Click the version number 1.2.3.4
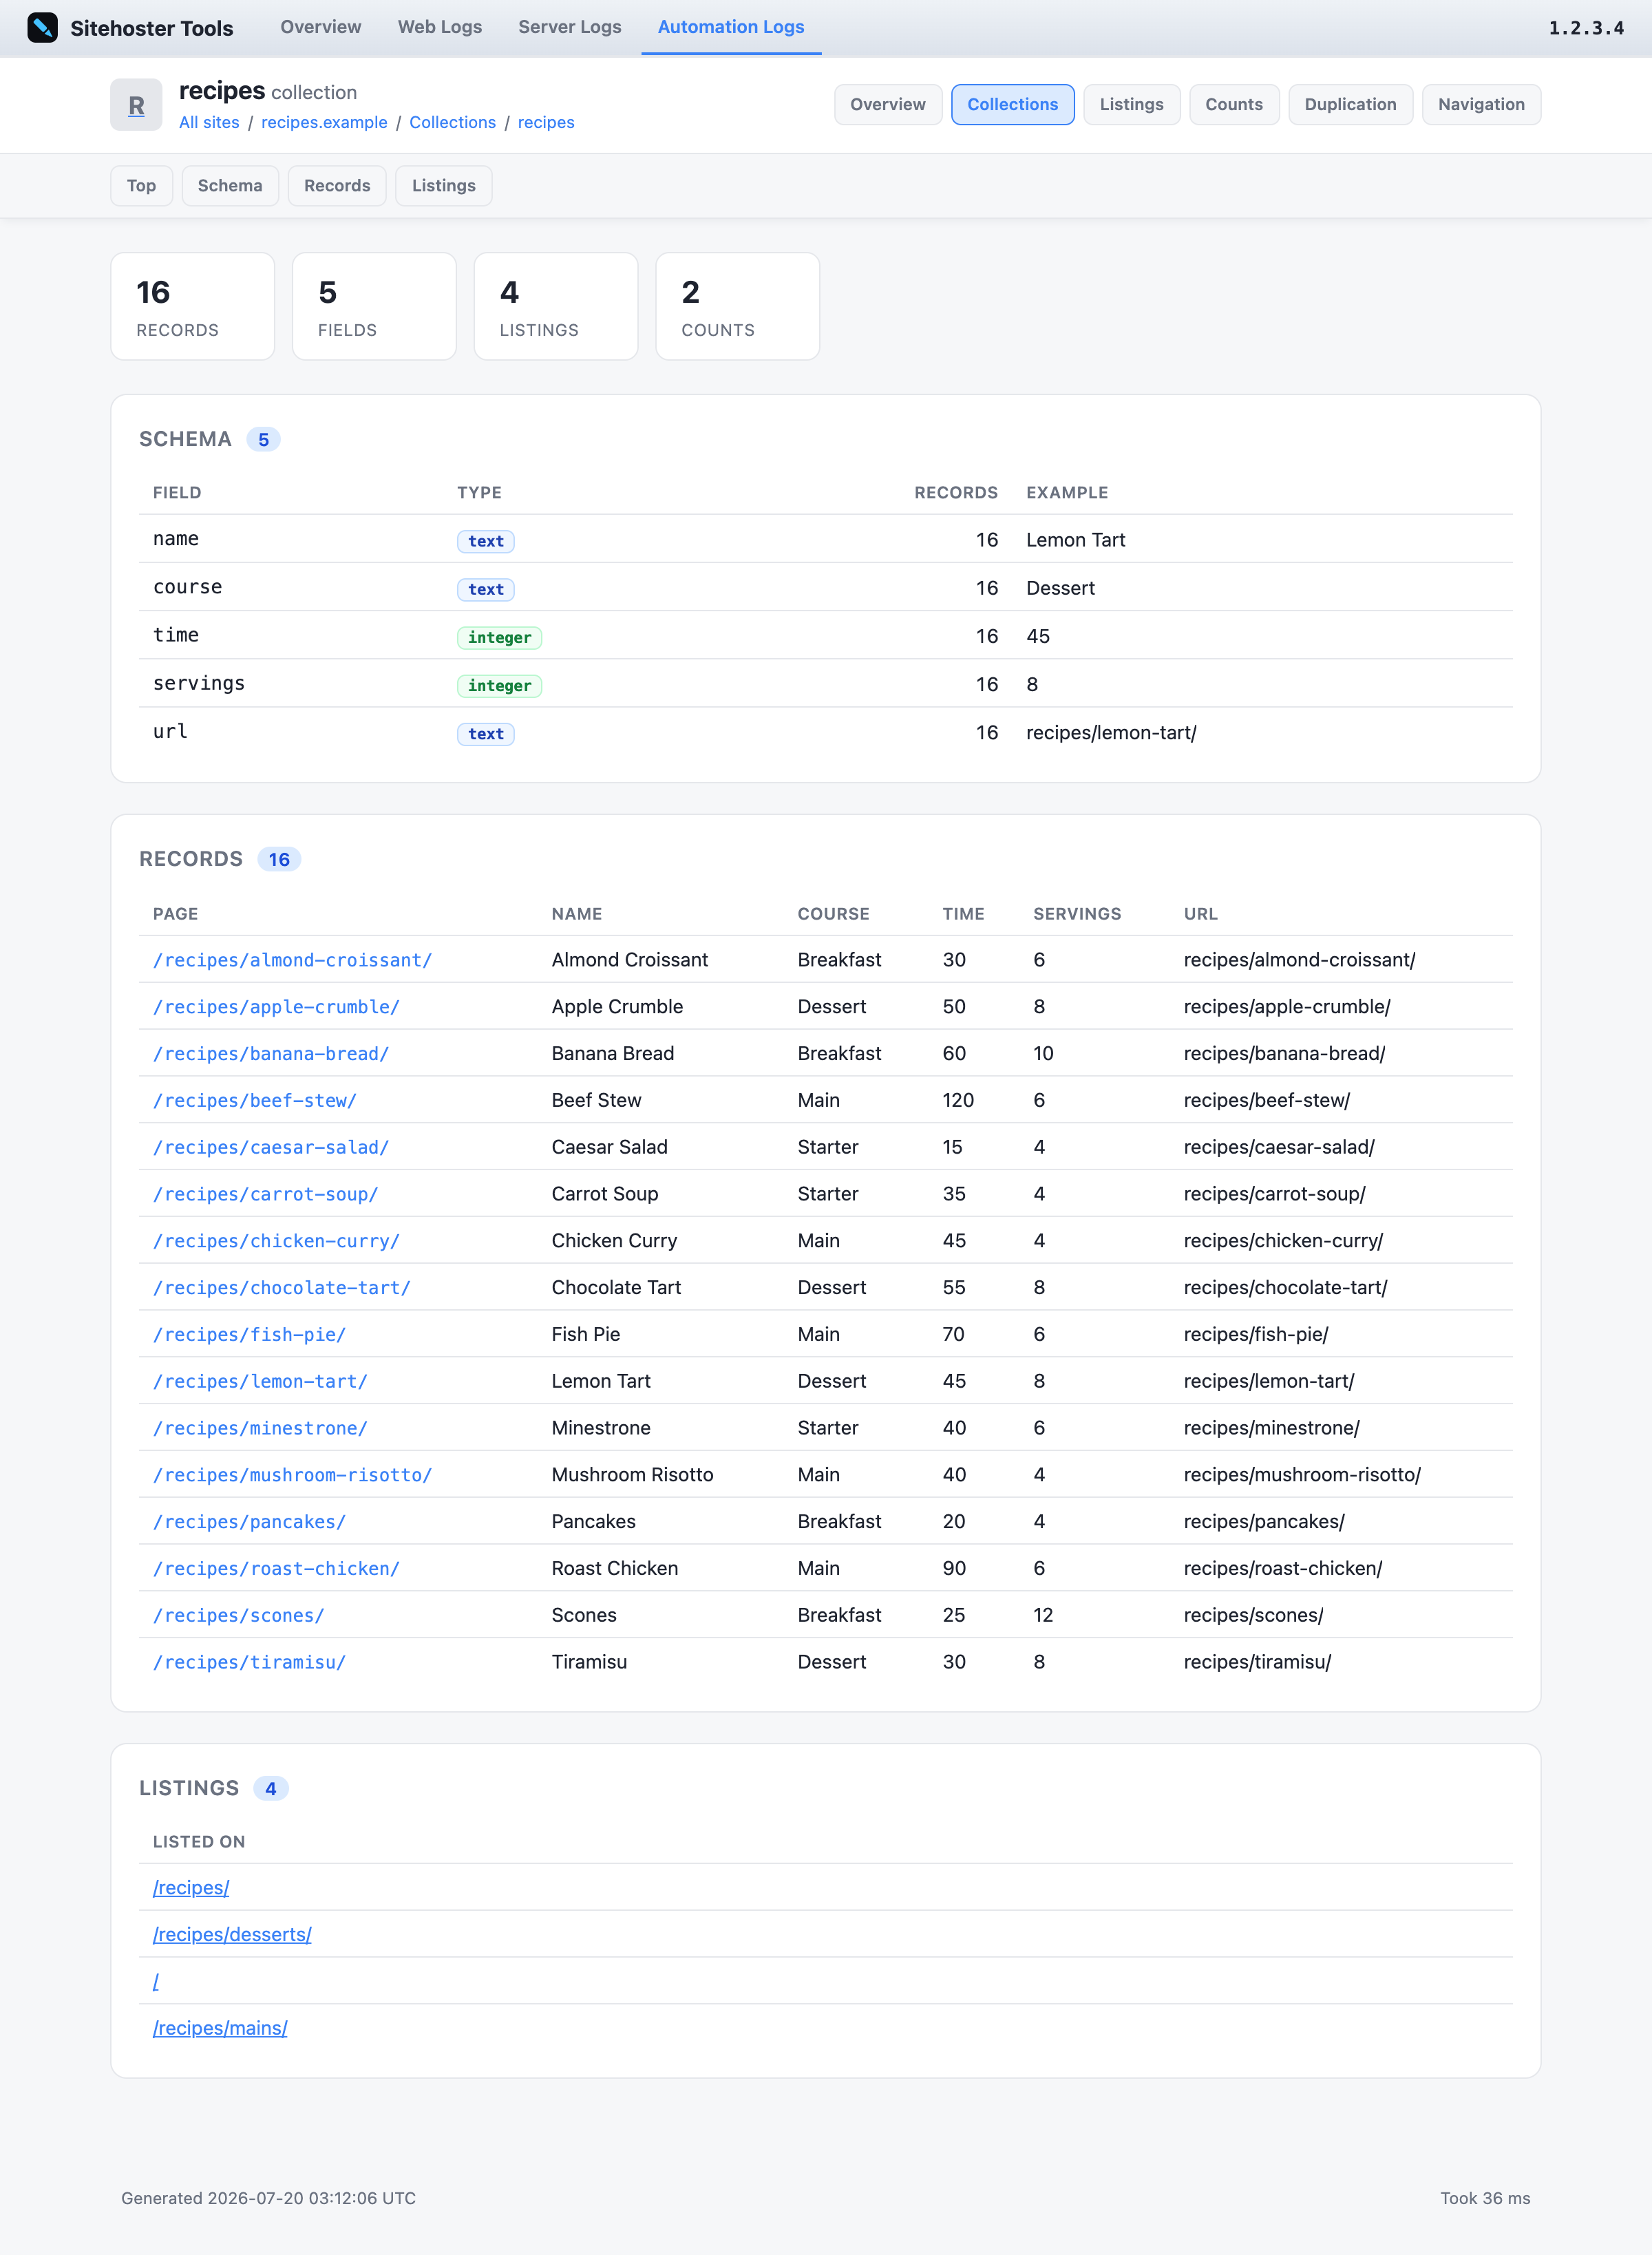This screenshot has width=1652, height=2255. point(1586,28)
